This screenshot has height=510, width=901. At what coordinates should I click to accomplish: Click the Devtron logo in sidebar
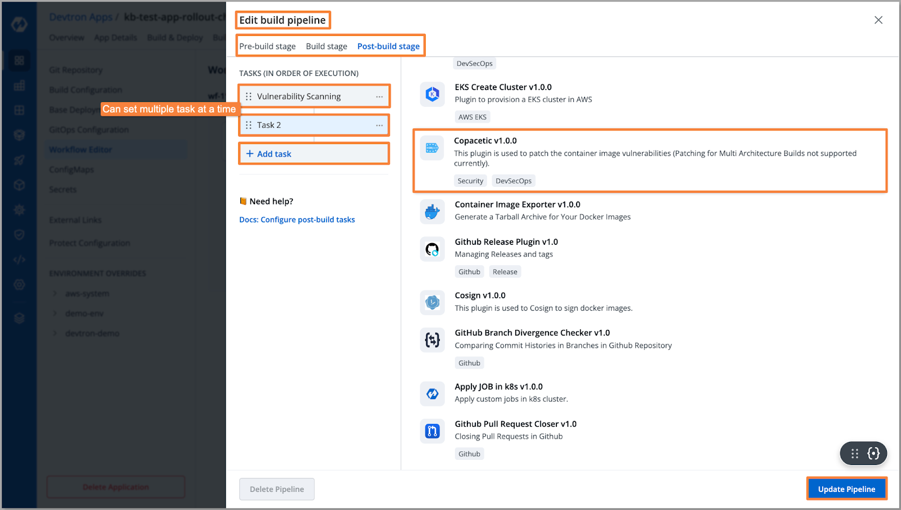(19, 24)
